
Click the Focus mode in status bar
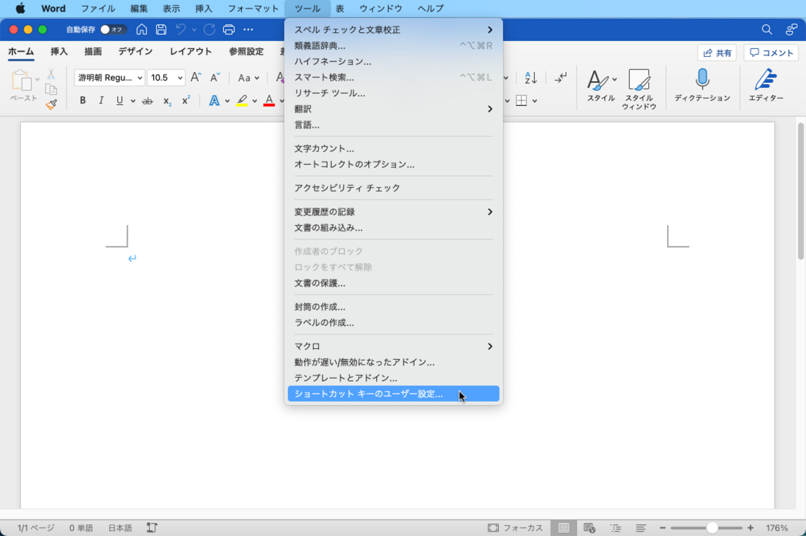515,528
